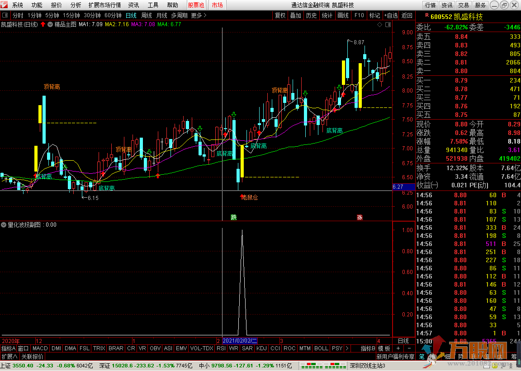
Task: Open the 工具 menu
Action: 153,5
